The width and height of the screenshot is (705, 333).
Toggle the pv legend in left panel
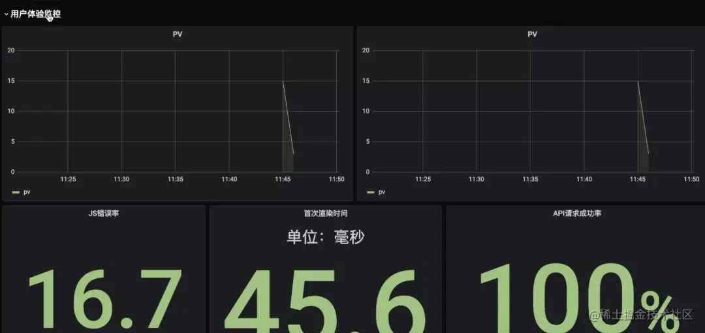tap(27, 192)
